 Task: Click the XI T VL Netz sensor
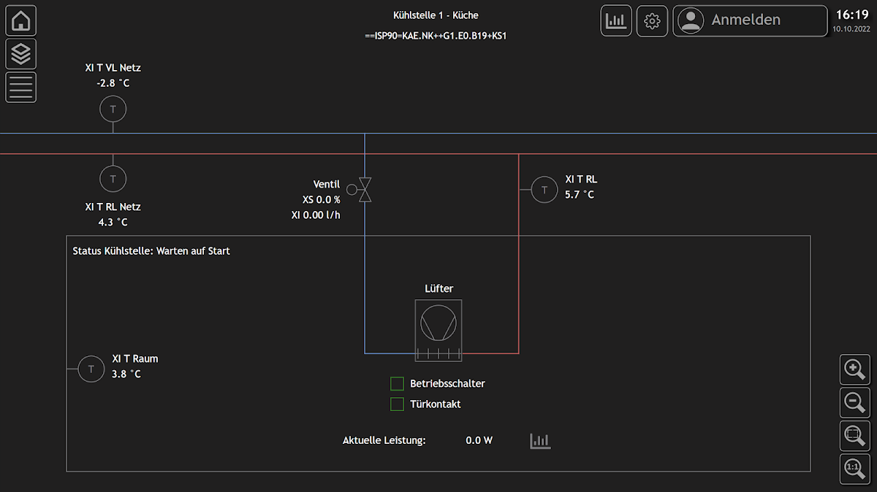[113, 109]
